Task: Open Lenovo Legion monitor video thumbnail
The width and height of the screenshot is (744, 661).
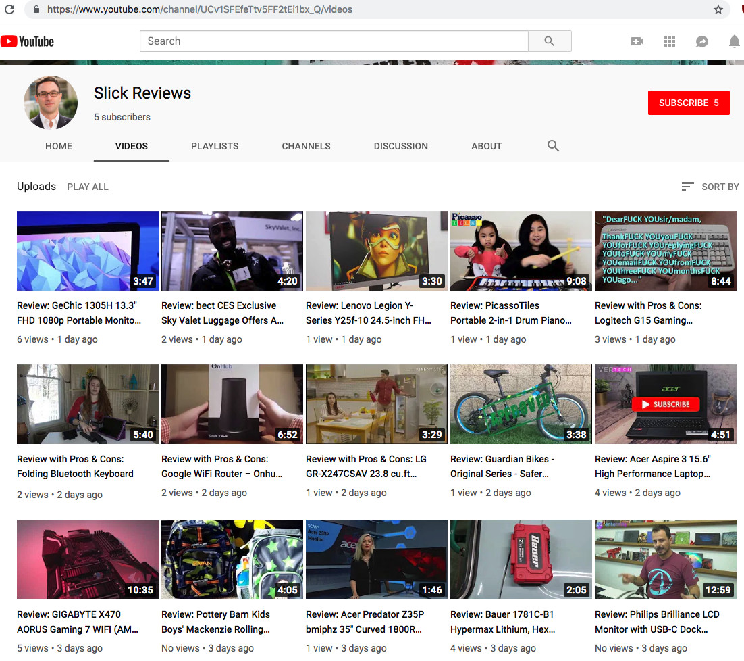Action: click(377, 251)
